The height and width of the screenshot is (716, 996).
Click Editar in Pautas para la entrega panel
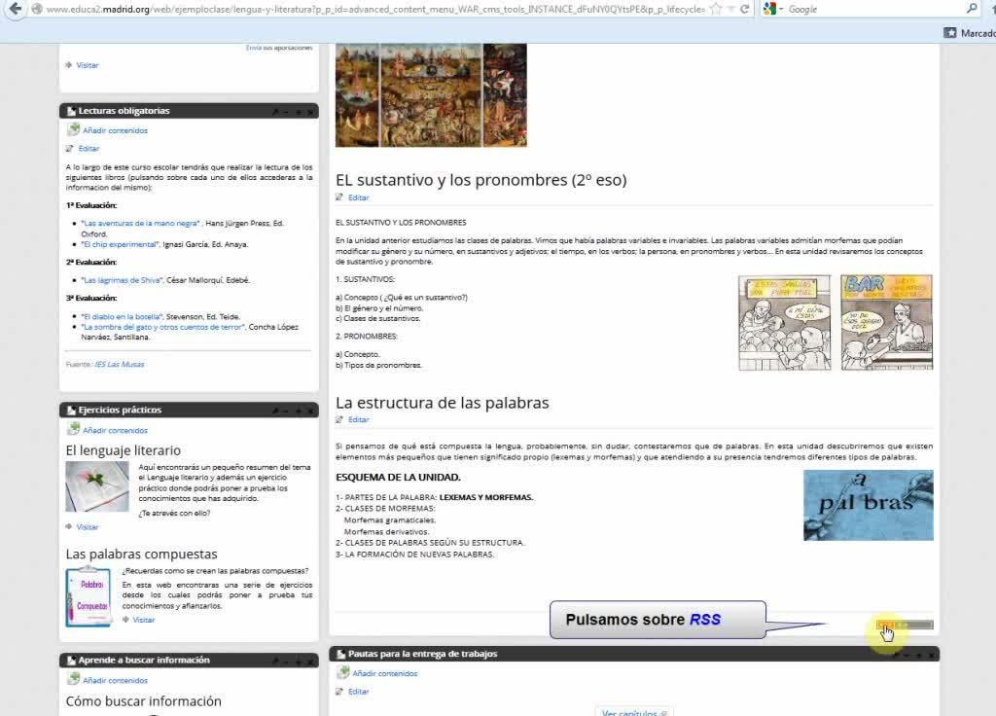point(358,692)
